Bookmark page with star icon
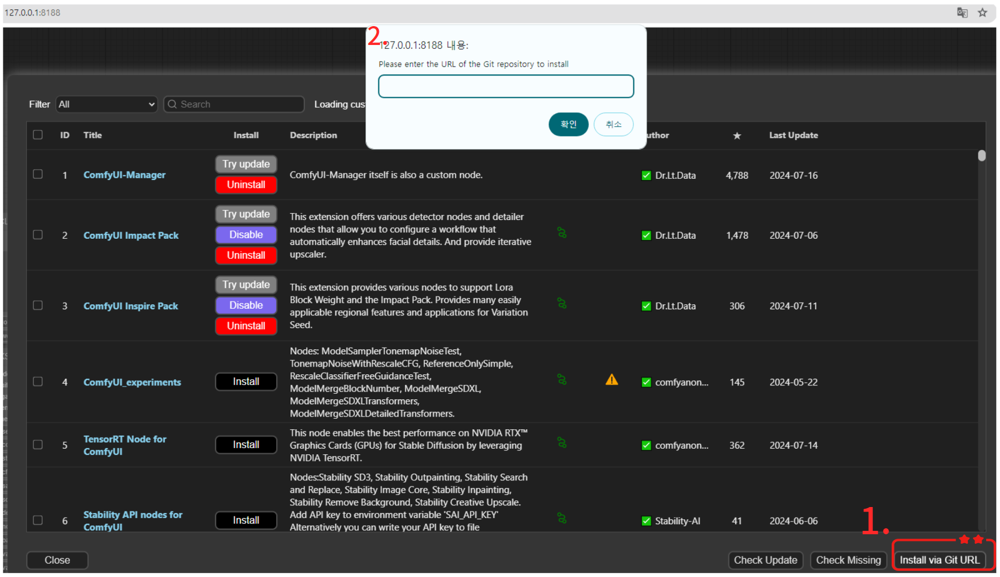The image size is (1000, 577). pos(982,12)
